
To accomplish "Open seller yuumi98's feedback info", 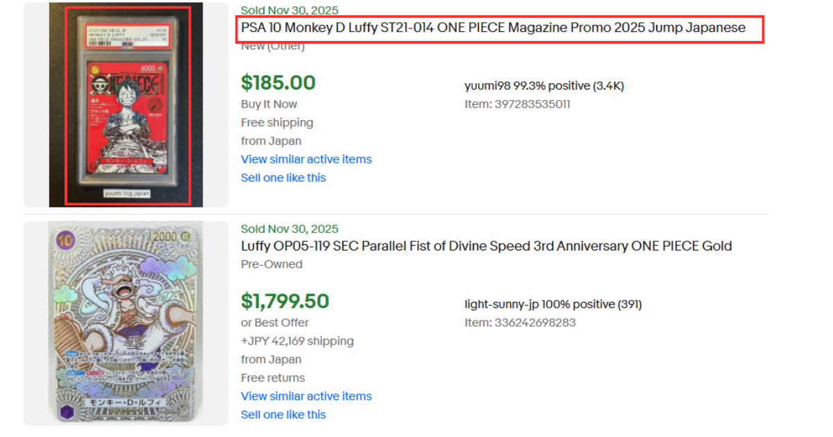I will (x=544, y=86).
